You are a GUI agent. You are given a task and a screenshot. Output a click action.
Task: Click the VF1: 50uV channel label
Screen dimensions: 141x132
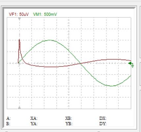tap(19, 14)
